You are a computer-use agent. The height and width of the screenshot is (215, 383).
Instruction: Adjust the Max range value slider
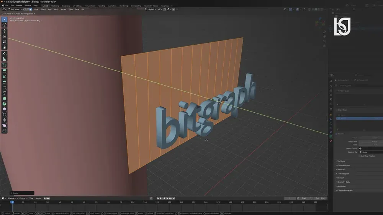tap(371, 145)
